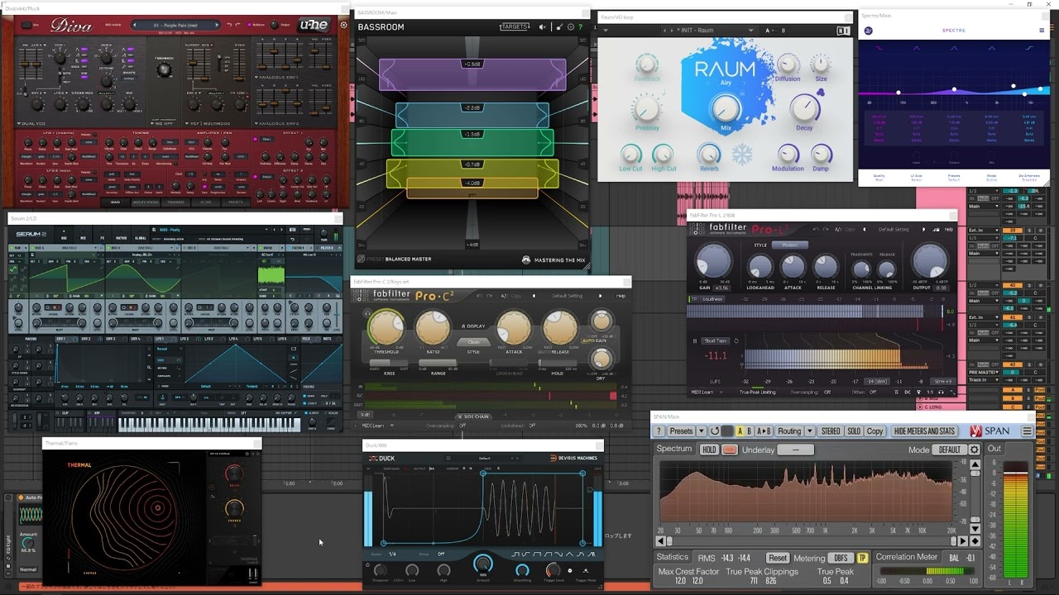Viewport: 1059px width, 595px height.
Task: Open SPAN Routing dropdown arrow
Action: pos(810,431)
